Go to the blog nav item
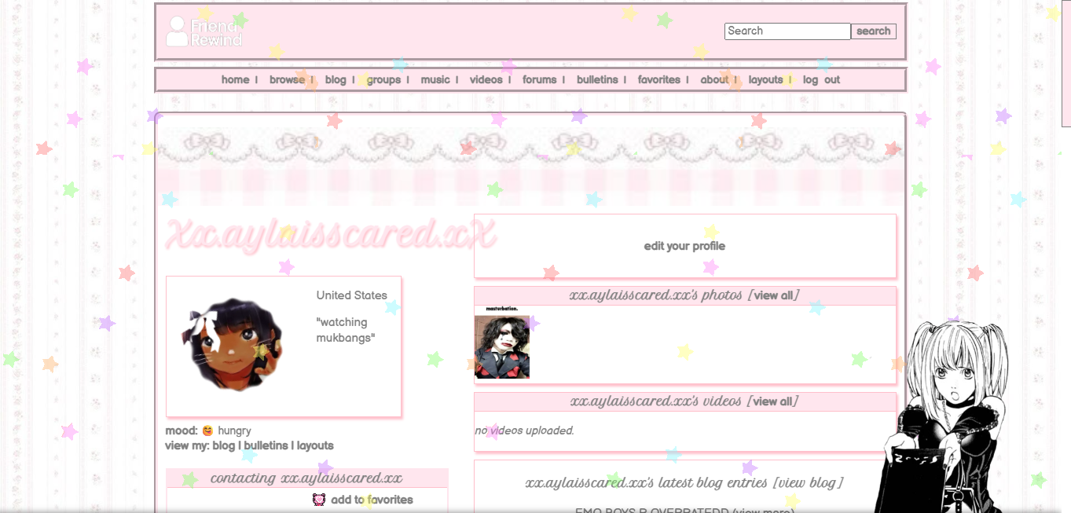1071x513 pixels. 336,79
